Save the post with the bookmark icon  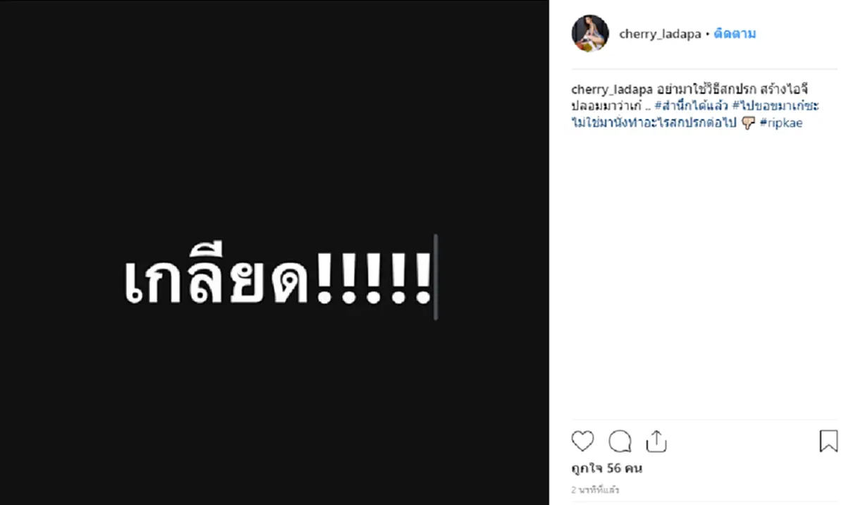click(828, 441)
